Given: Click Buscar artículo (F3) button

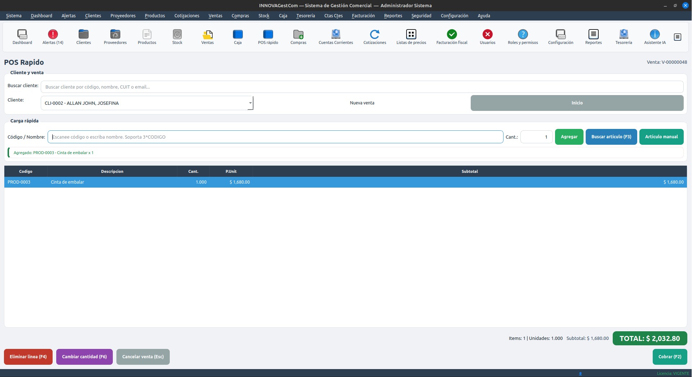Looking at the screenshot, I should click(x=611, y=137).
